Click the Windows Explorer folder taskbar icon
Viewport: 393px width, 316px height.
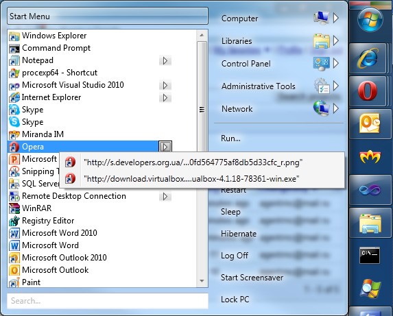[x=370, y=223]
